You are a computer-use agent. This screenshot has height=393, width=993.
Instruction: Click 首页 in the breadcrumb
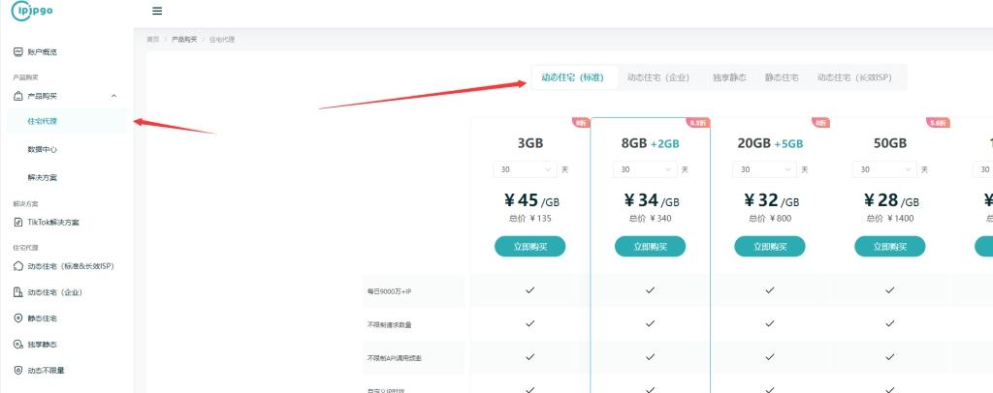152,40
